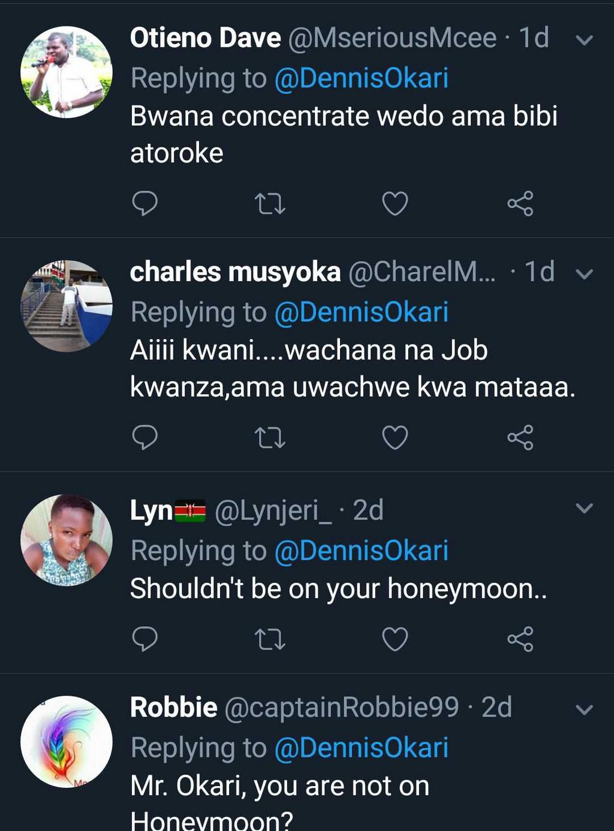Share Otieno Dave's tweet

[520, 204]
